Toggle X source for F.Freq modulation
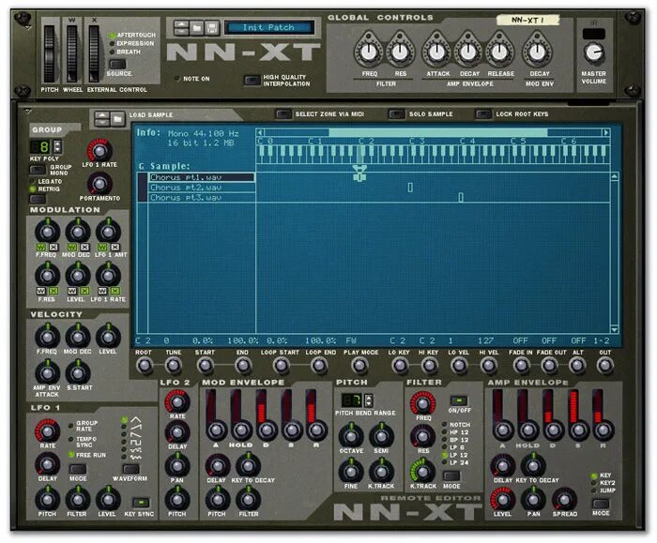Viewport: 657px width, 543px height. 53,247
